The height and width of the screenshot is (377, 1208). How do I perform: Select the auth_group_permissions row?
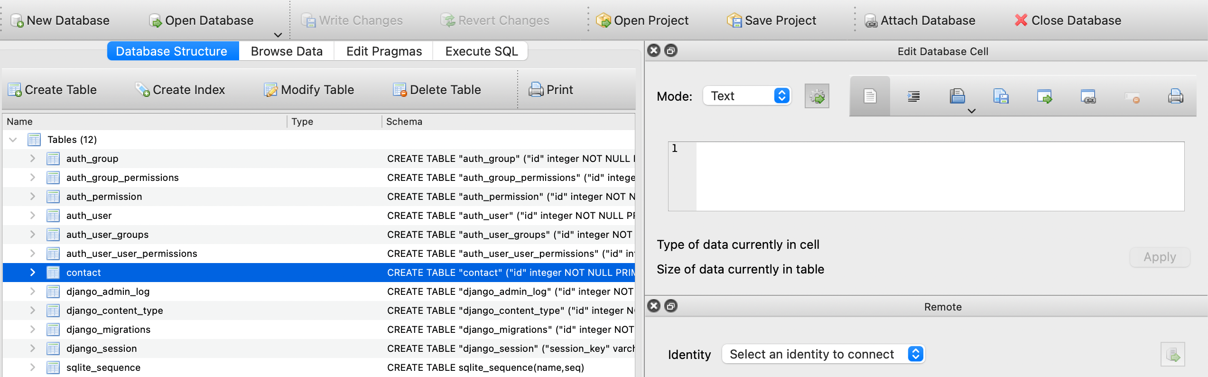(x=319, y=178)
